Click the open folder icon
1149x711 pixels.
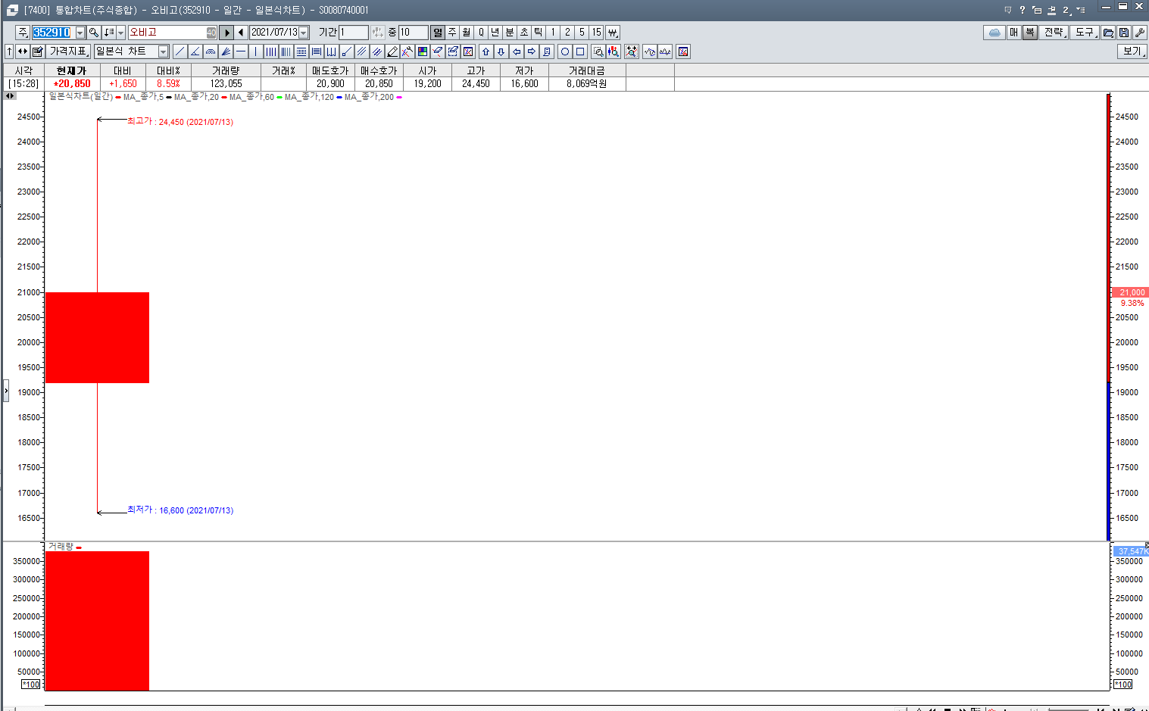[x=1108, y=33]
